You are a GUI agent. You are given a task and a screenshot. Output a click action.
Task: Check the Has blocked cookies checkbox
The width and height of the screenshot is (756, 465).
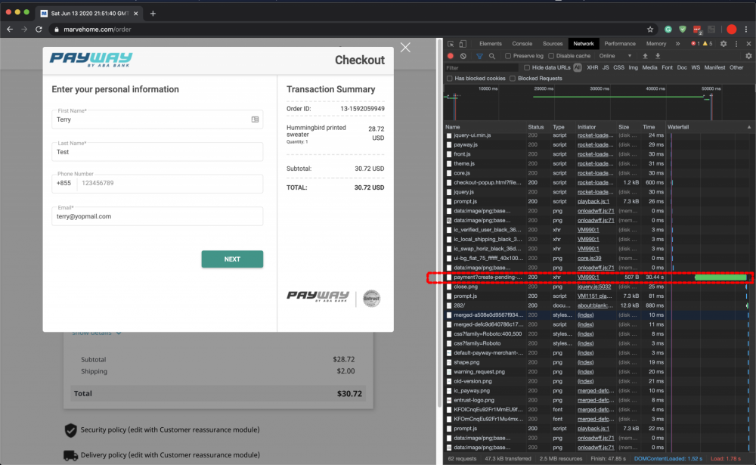coord(450,78)
